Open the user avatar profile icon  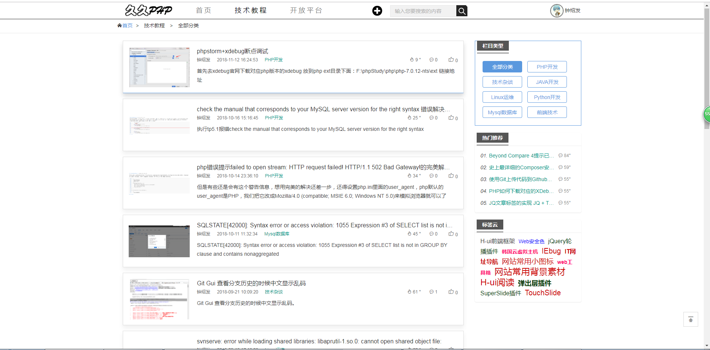tap(556, 11)
